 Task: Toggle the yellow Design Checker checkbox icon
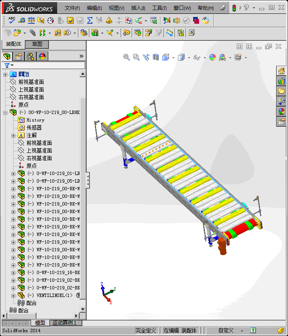70,20
